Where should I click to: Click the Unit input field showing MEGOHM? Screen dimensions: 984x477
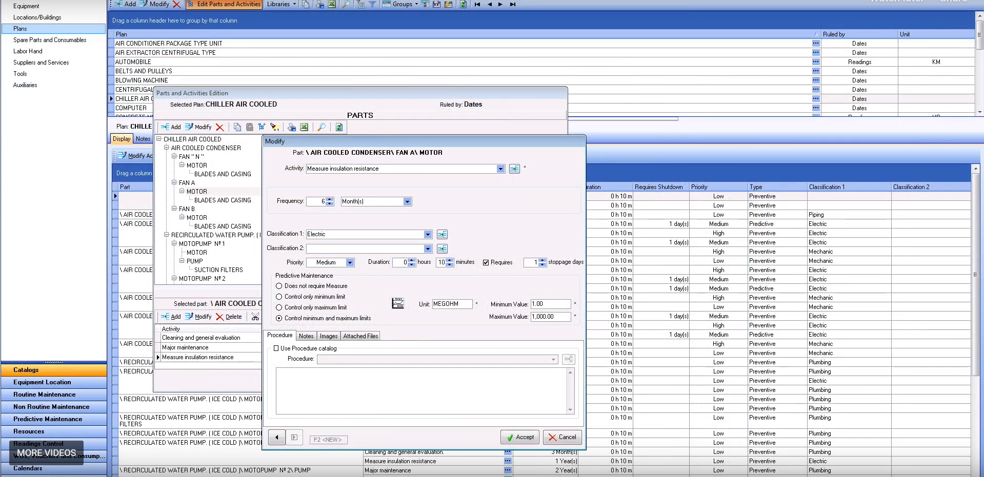click(452, 304)
